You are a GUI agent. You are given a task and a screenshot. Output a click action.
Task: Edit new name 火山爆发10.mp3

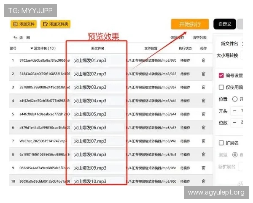(x=98, y=181)
